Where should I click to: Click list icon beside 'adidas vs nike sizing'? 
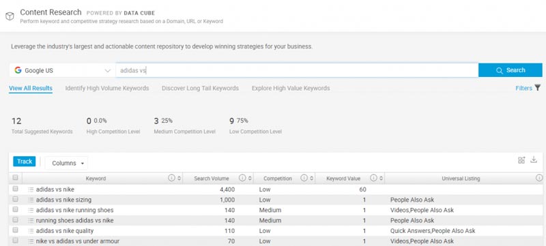click(31, 200)
